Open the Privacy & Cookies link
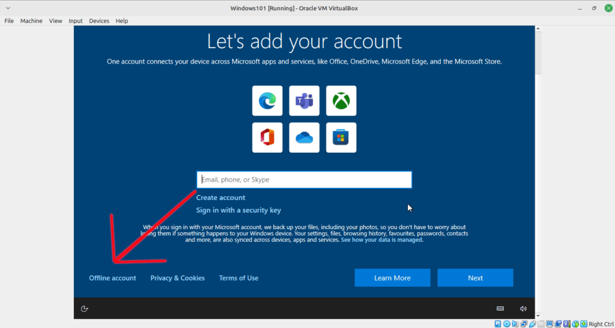615x328 pixels. [178, 278]
